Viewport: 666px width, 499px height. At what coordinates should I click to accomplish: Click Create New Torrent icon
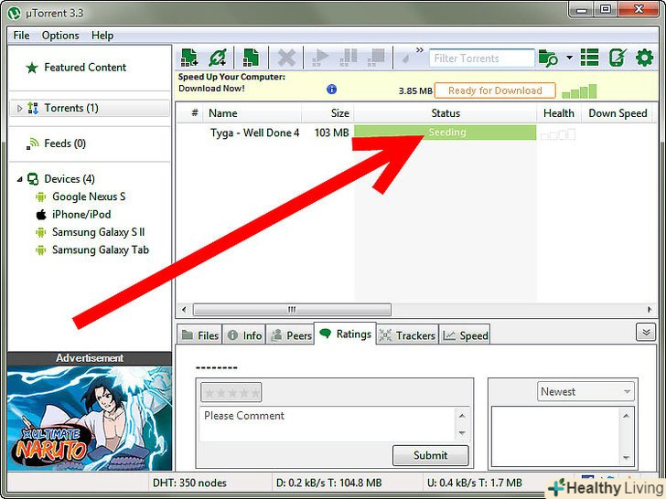(251, 58)
